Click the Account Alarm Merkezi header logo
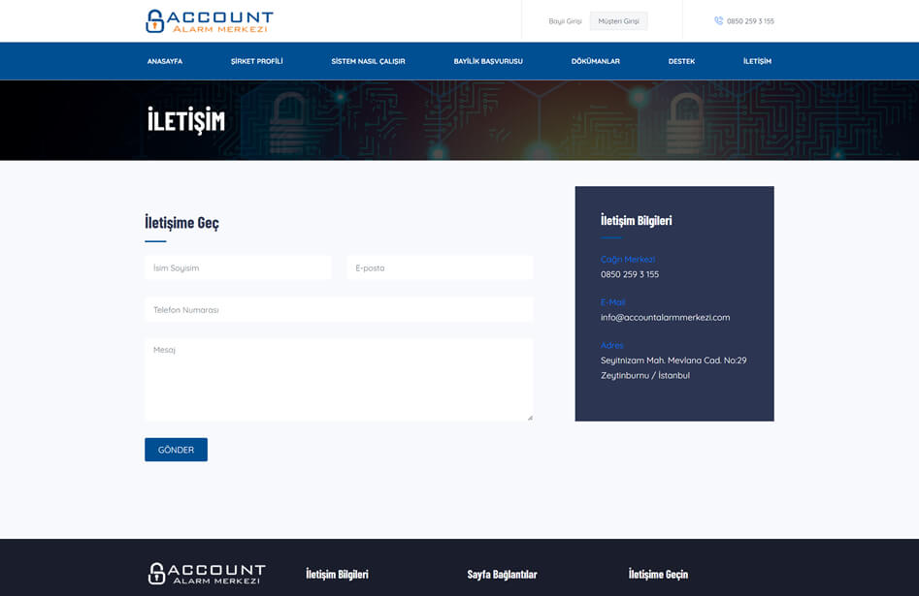This screenshot has height=596, width=919. pos(209,20)
